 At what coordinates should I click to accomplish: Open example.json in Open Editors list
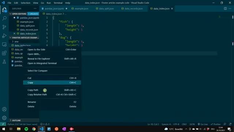coord(27,22)
